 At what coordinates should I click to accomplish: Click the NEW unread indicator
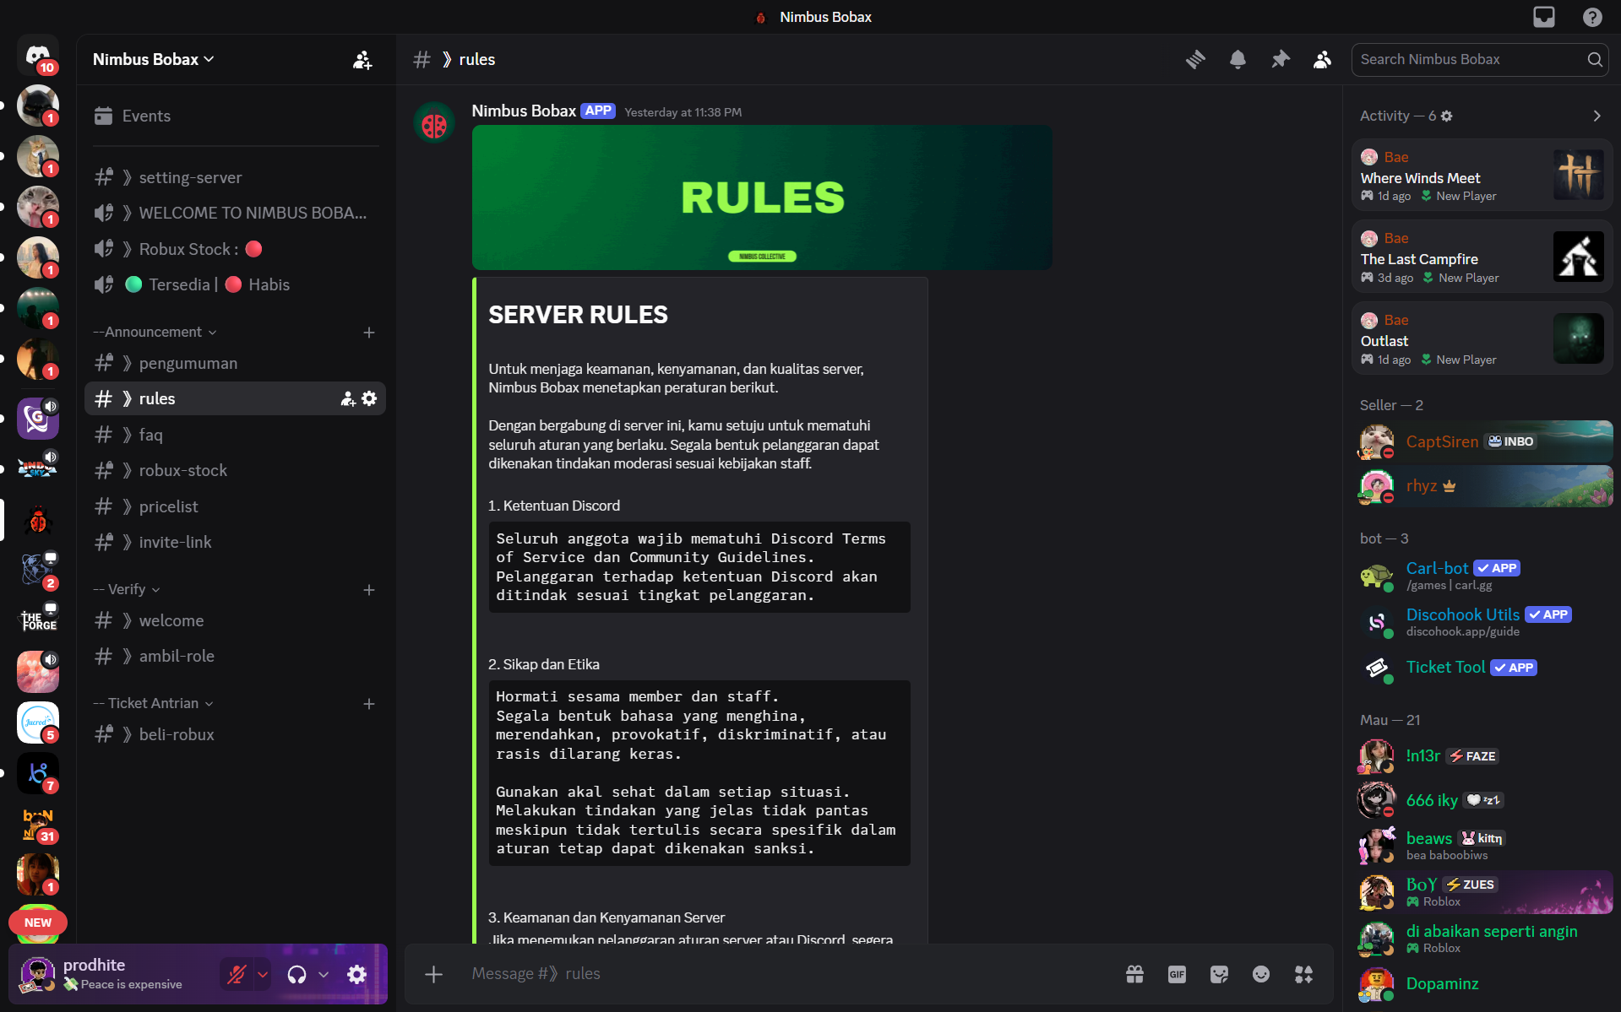38,923
